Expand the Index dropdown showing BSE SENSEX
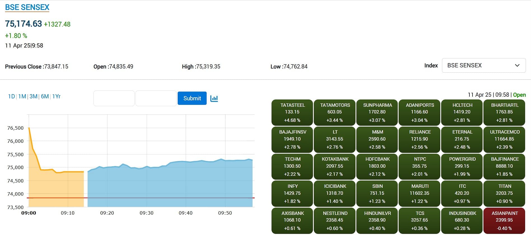 484,65
